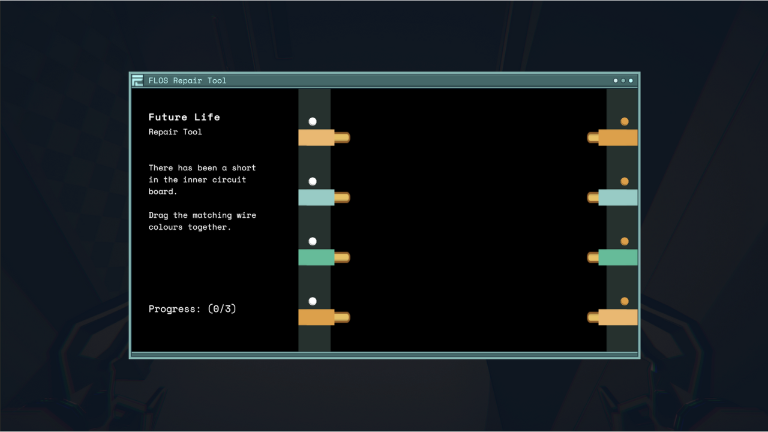Click the orange dot above the right blue-teal wire

pos(625,181)
